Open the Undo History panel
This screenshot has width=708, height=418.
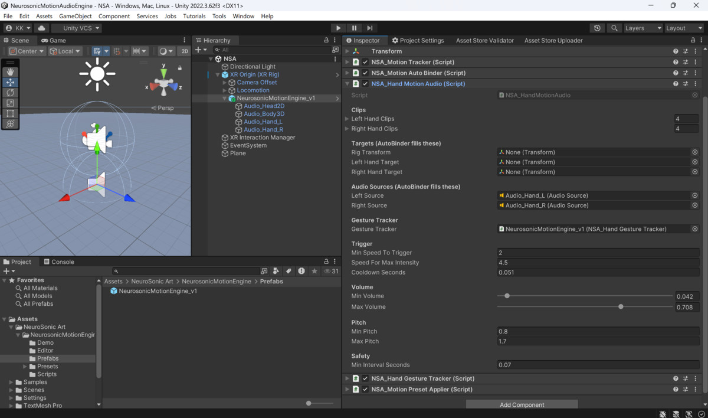[596, 28]
